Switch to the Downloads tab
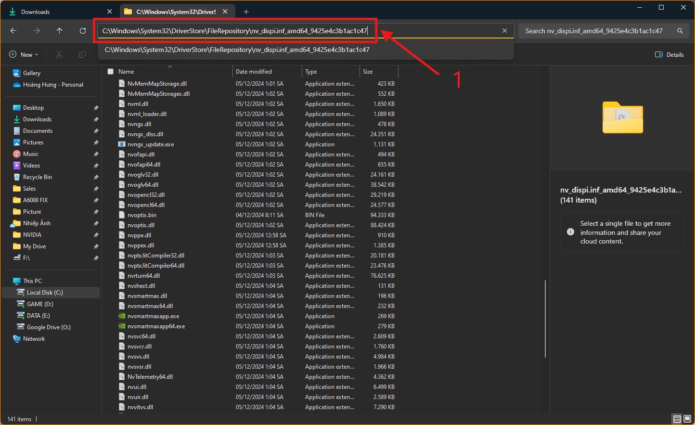The width and height of the screenshot is (695, 425). pyautogui.click(x=59, y=12)
